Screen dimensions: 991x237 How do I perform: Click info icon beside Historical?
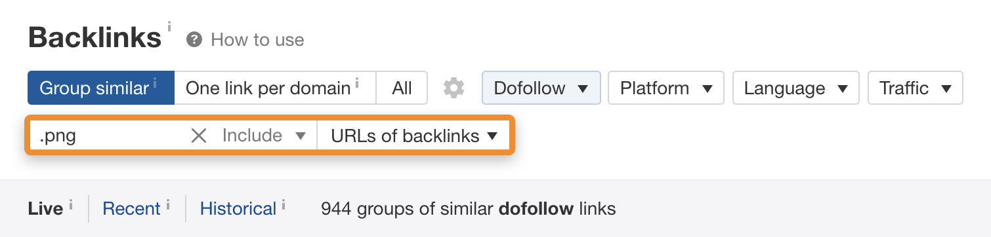coord(284,204)
